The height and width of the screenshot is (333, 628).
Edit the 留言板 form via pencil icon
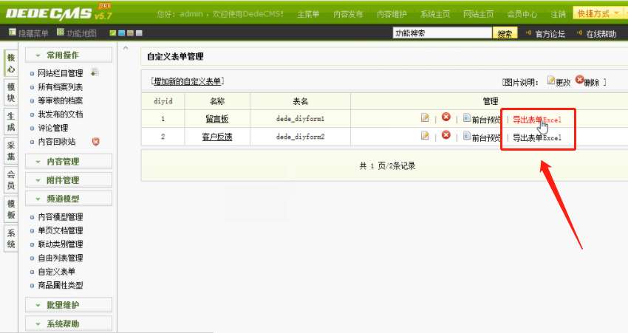[x=425, y=117]
